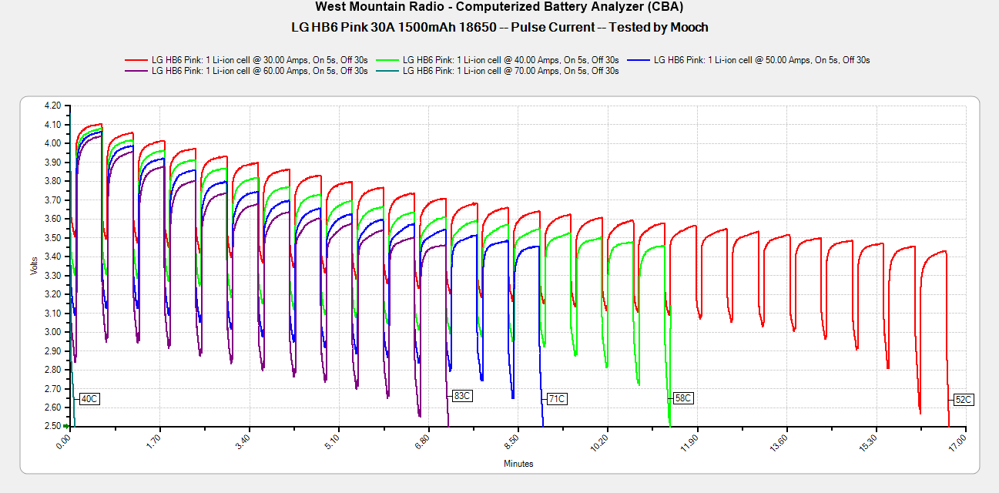This screenshot has width=999, height=493.
Task: Click the 58C temperature label
Action: coord(683,398)
